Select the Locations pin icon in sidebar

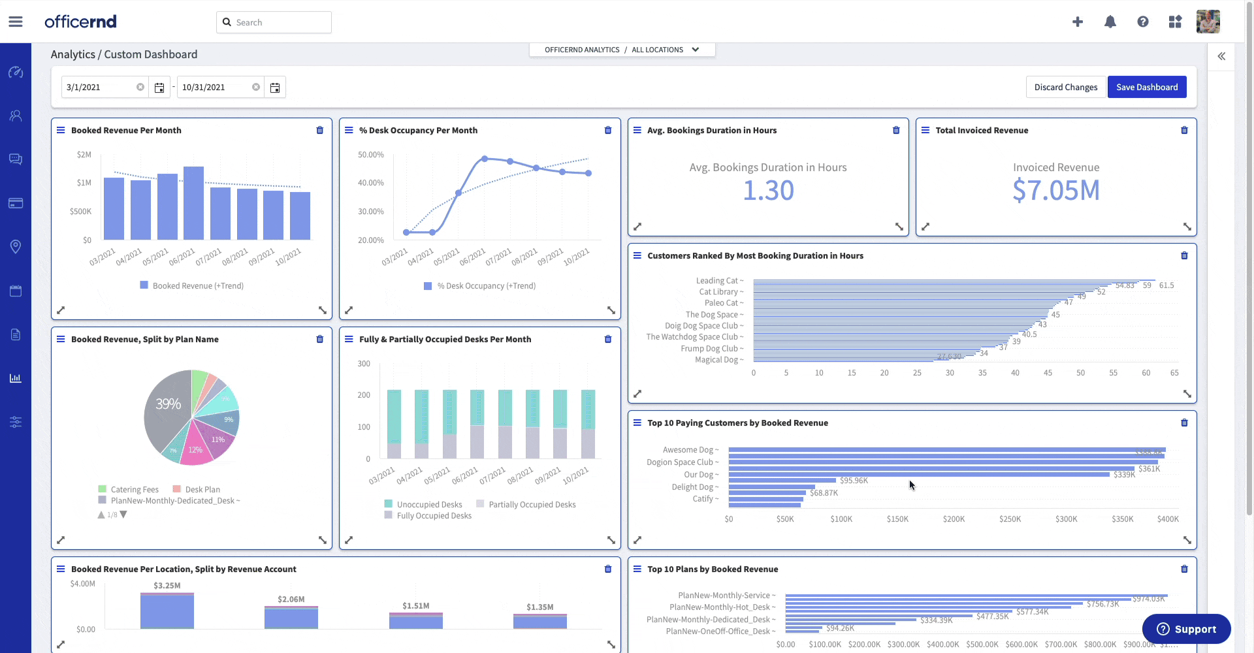(16, 246)
